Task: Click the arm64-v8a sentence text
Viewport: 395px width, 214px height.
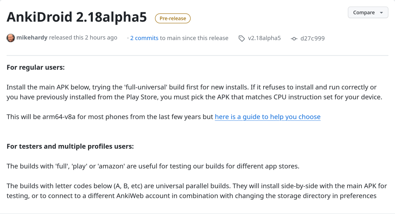Action: 110,117
